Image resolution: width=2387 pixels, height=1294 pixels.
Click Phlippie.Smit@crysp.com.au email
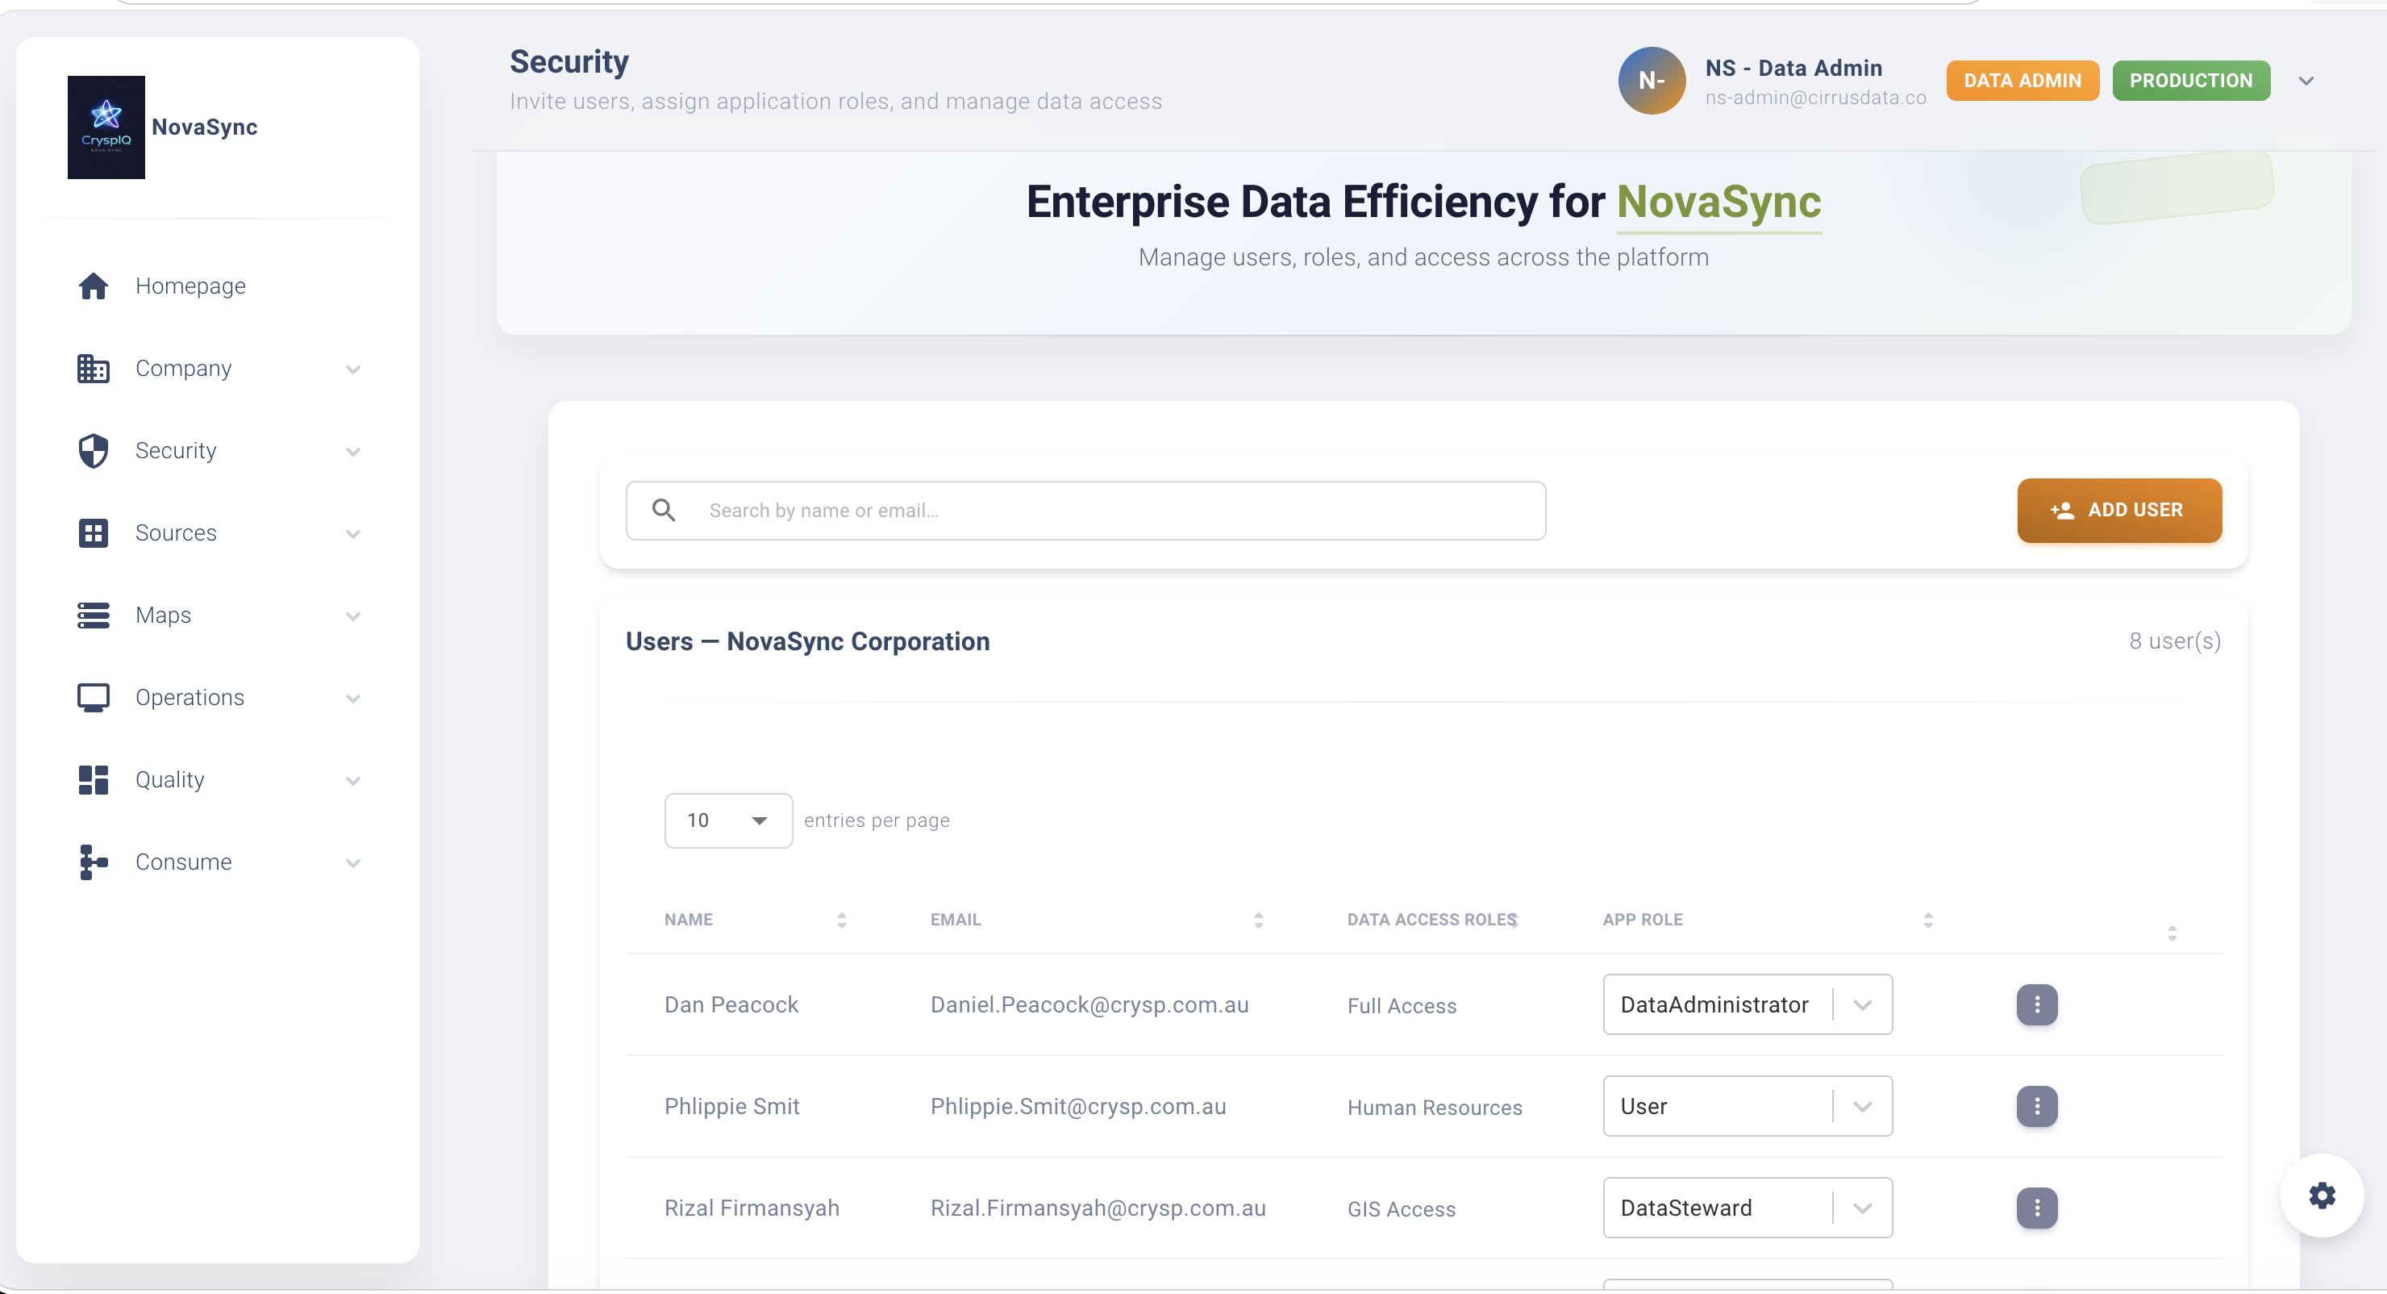click(1077, 1107)
